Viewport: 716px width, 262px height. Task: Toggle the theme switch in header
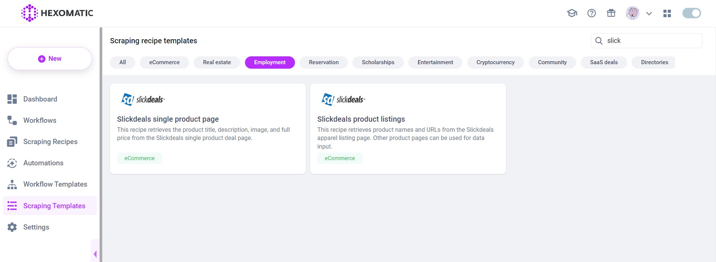tap(691, 13)
